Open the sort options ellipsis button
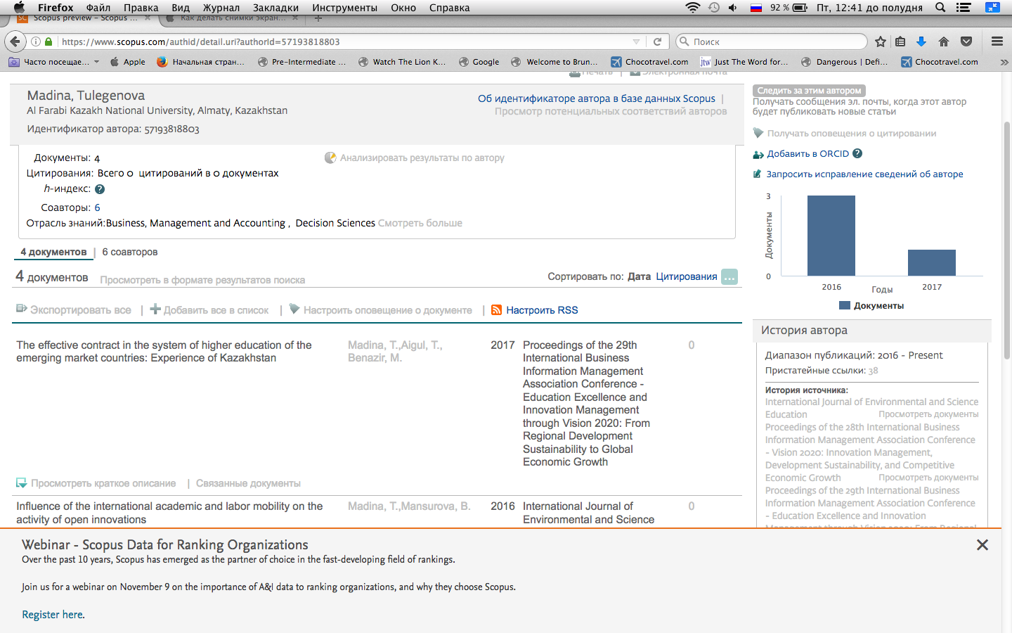Viewport: 1012px width, 633px height. tap(729, 277)
